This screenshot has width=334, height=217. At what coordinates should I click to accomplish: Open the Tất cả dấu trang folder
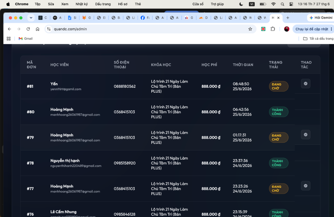[318, 39]
